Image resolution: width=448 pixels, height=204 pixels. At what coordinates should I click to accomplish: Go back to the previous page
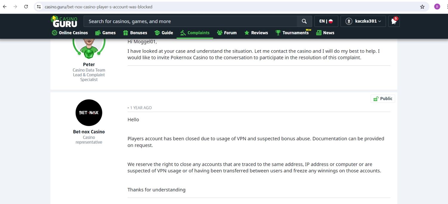pyautogui.click(x=5, y=7)
